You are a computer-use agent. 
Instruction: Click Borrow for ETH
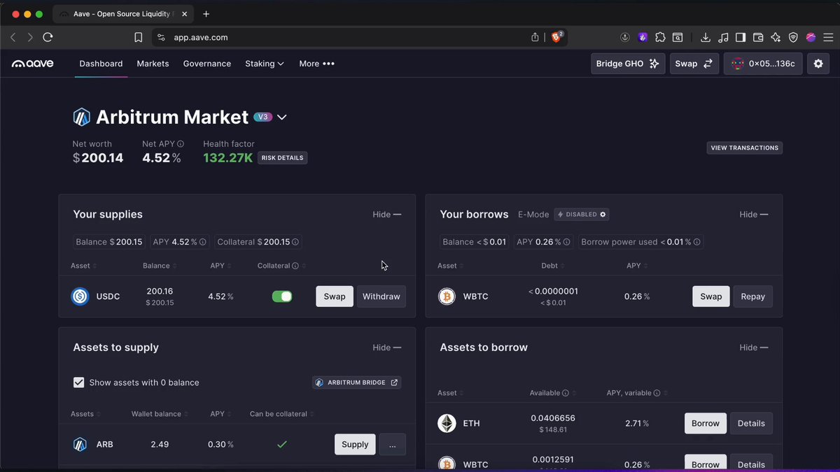pos(706,423)
